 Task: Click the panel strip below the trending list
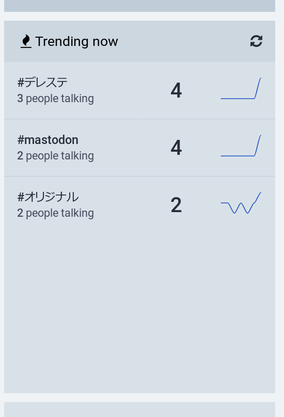(x=139, y=410)
